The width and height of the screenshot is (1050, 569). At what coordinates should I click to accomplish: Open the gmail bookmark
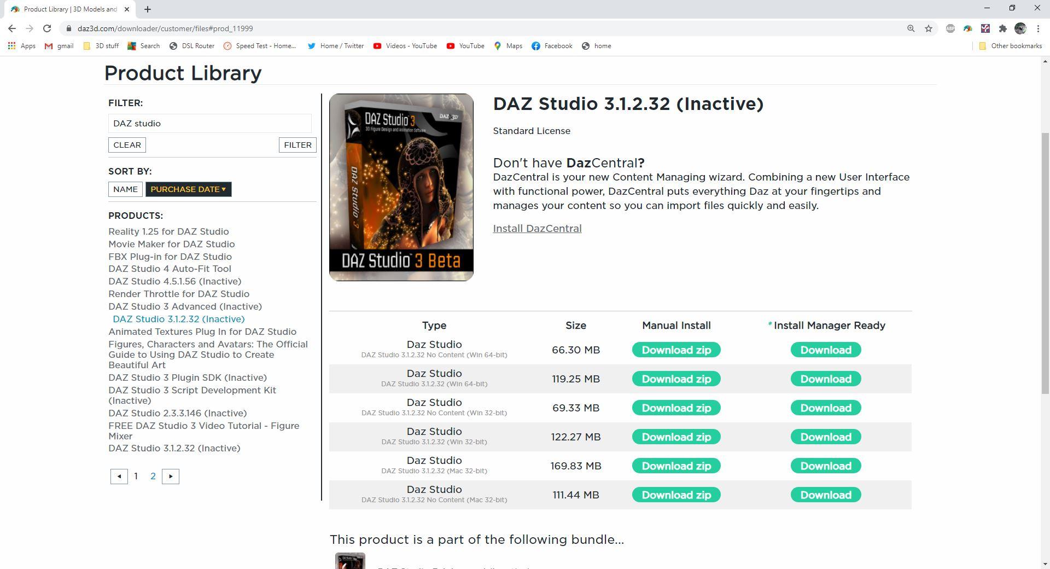click(59, 46)
